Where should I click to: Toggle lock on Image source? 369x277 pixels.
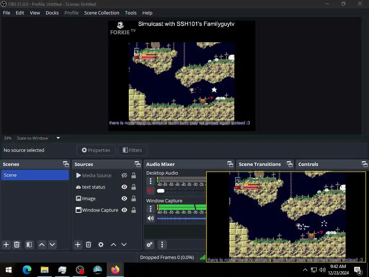tap(133, 199)
